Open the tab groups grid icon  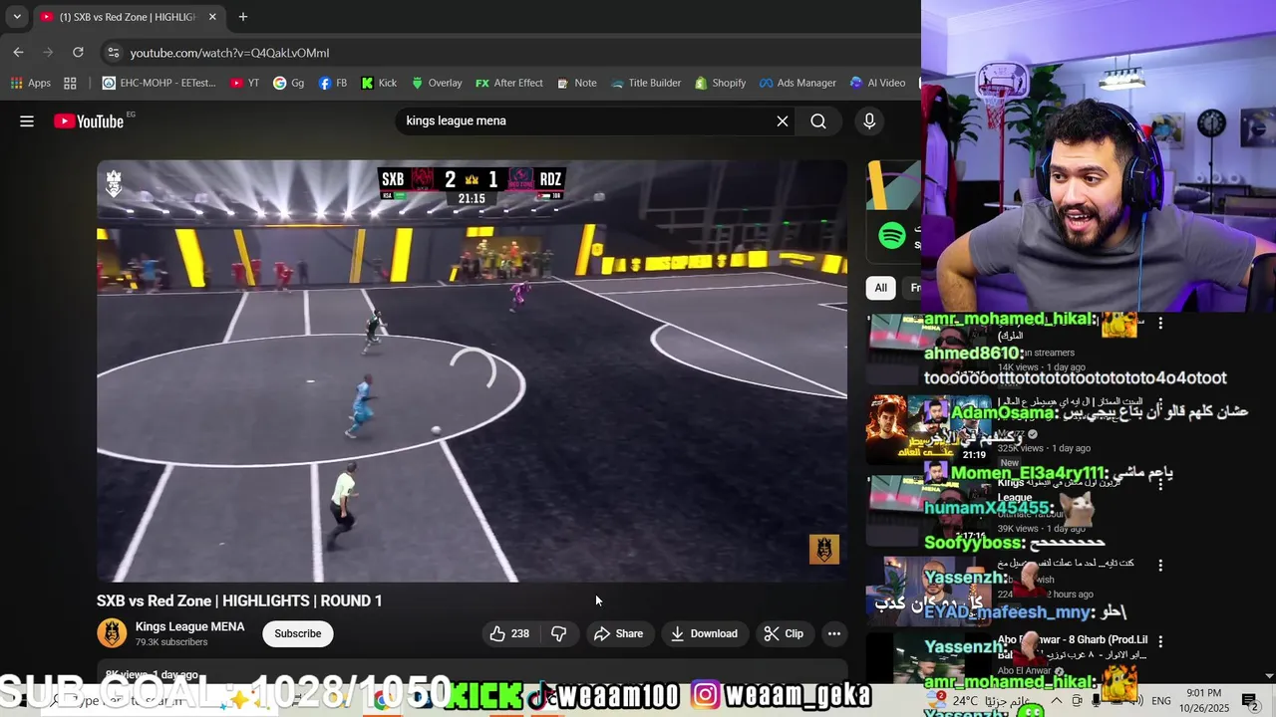[70, 84]
